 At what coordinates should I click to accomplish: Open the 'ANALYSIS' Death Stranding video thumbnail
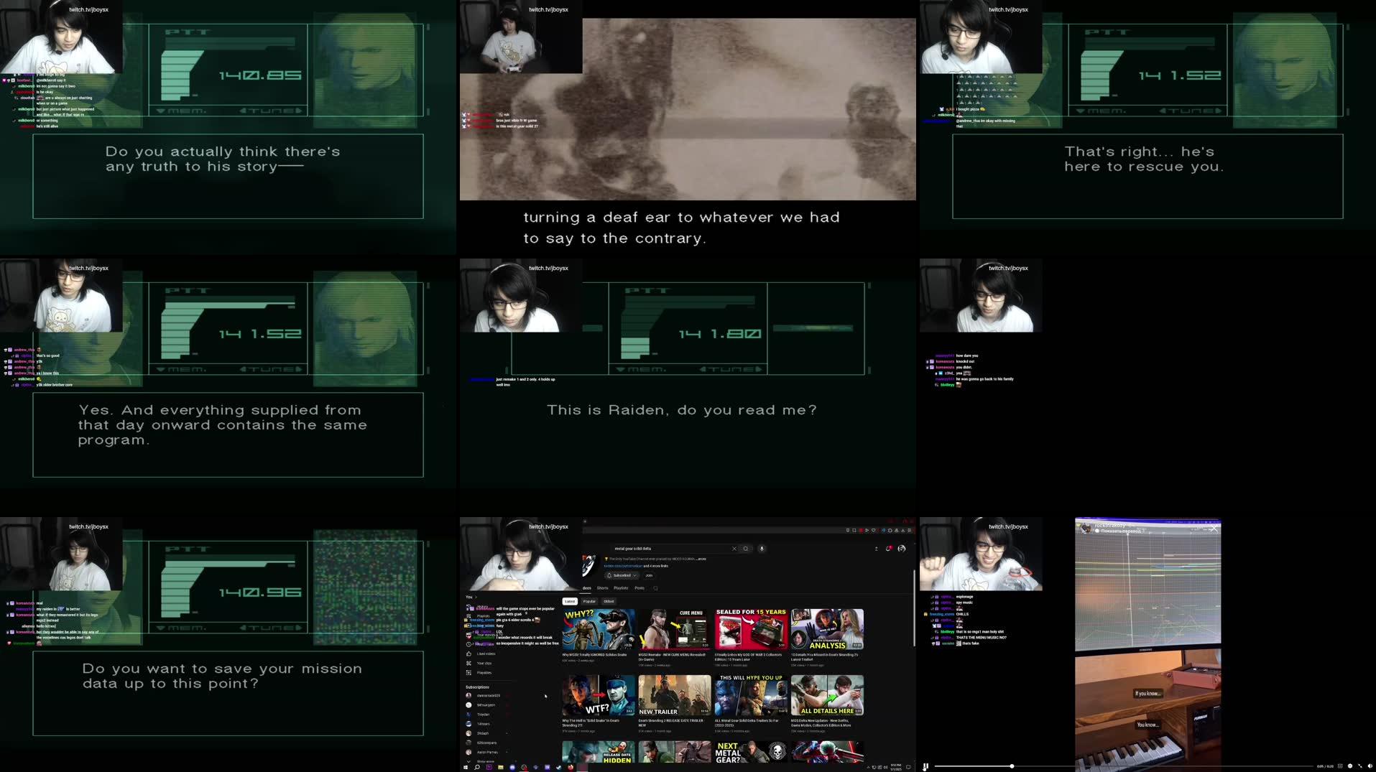[827, 629]
